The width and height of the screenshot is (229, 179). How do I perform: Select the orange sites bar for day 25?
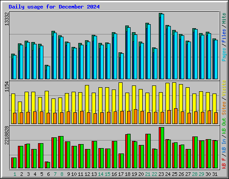176,116
